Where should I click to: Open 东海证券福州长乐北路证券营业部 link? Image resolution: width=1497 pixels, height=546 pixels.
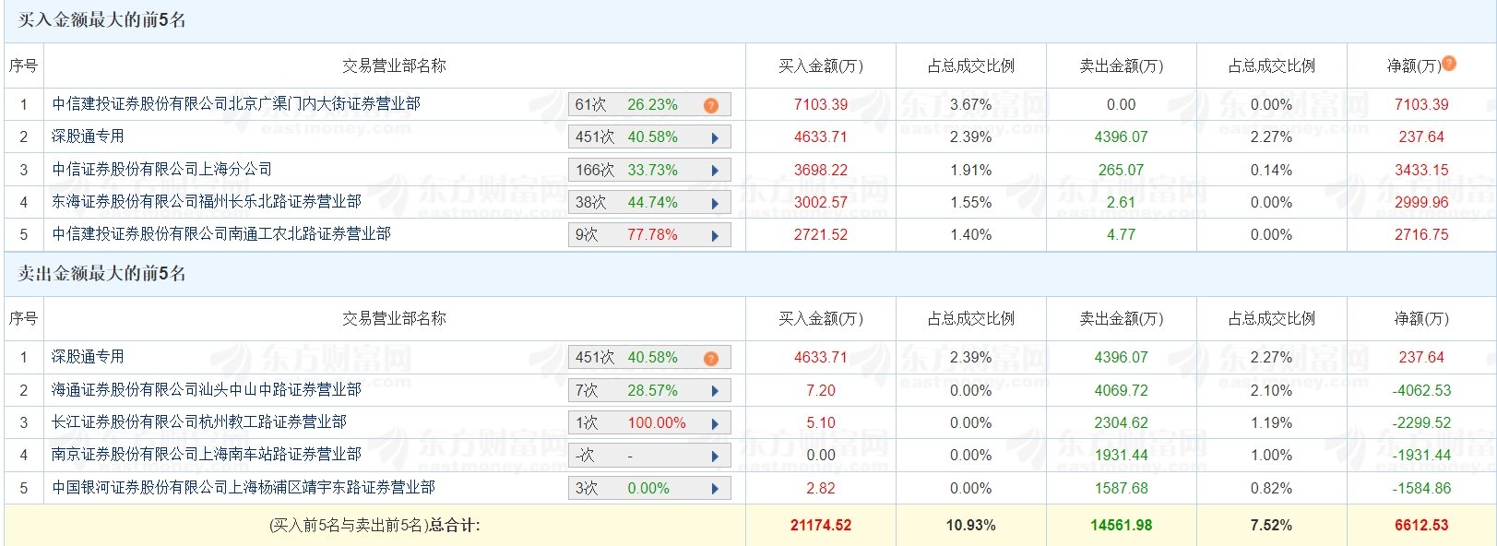(207, 201)
